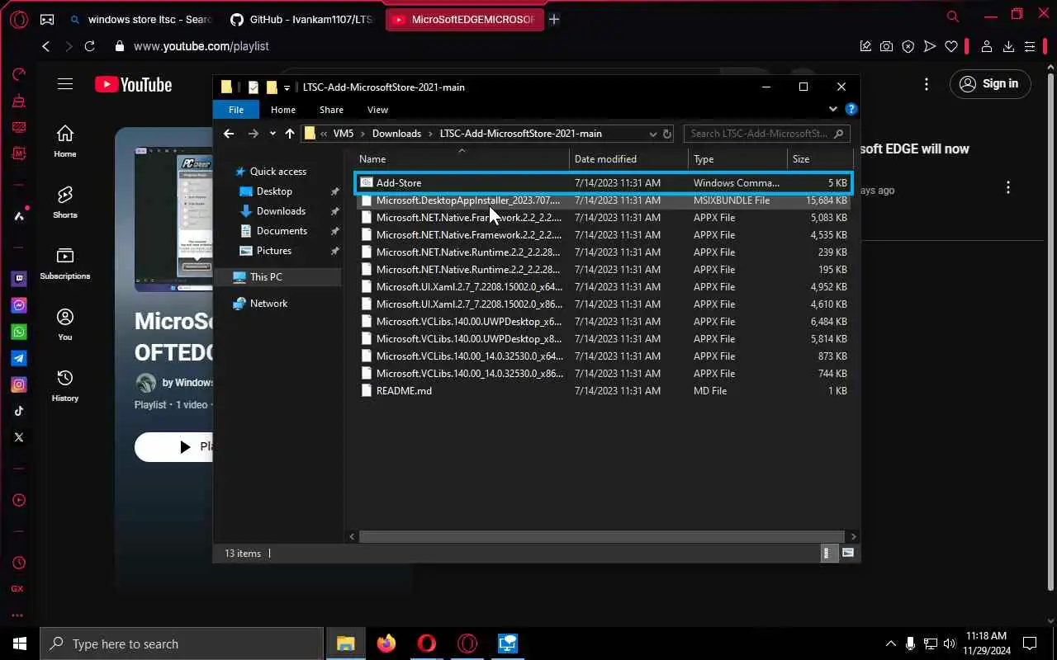
Task: Open the Opera GX main menu logo
Action: (18, 19)
